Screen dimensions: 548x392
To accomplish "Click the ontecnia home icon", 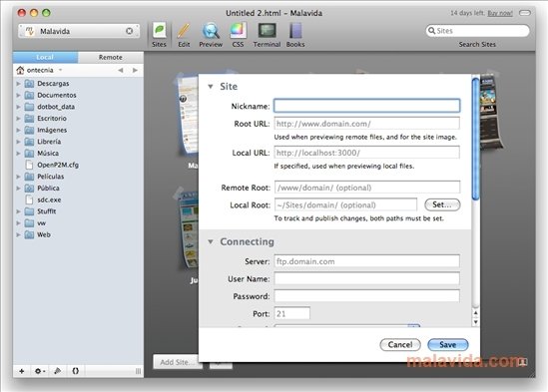I will [x=20, y=70].
